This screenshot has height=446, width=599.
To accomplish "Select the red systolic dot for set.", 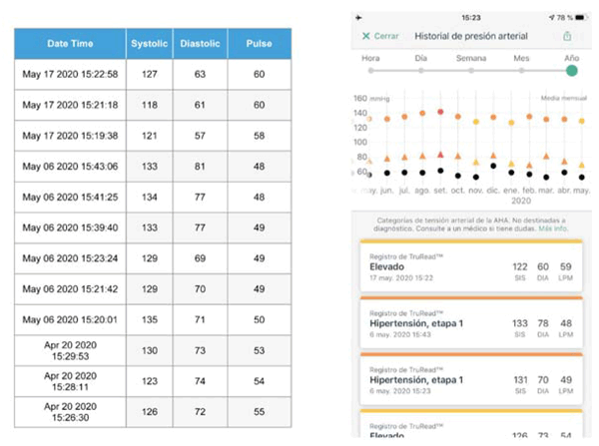I will [440, 112].
